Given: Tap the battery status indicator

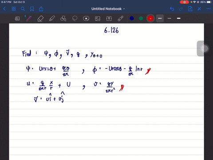Looking at the screenshot, I should (209, 2).
